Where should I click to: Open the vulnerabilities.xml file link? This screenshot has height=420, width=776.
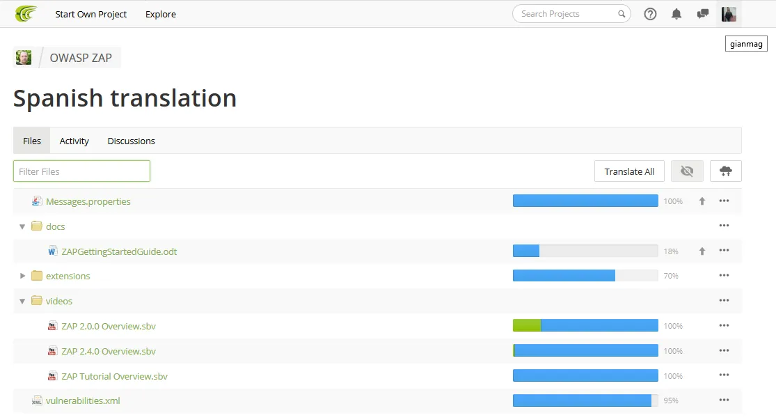coord(83,400)
